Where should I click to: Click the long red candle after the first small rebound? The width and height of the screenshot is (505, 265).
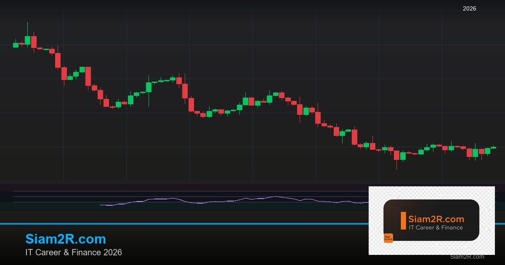tap(88, 76)
